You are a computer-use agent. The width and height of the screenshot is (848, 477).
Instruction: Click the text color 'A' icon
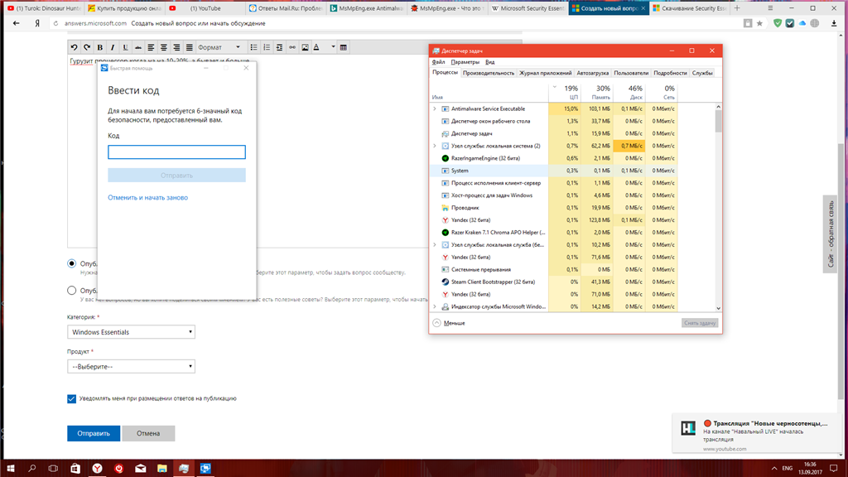coord(317,47)
